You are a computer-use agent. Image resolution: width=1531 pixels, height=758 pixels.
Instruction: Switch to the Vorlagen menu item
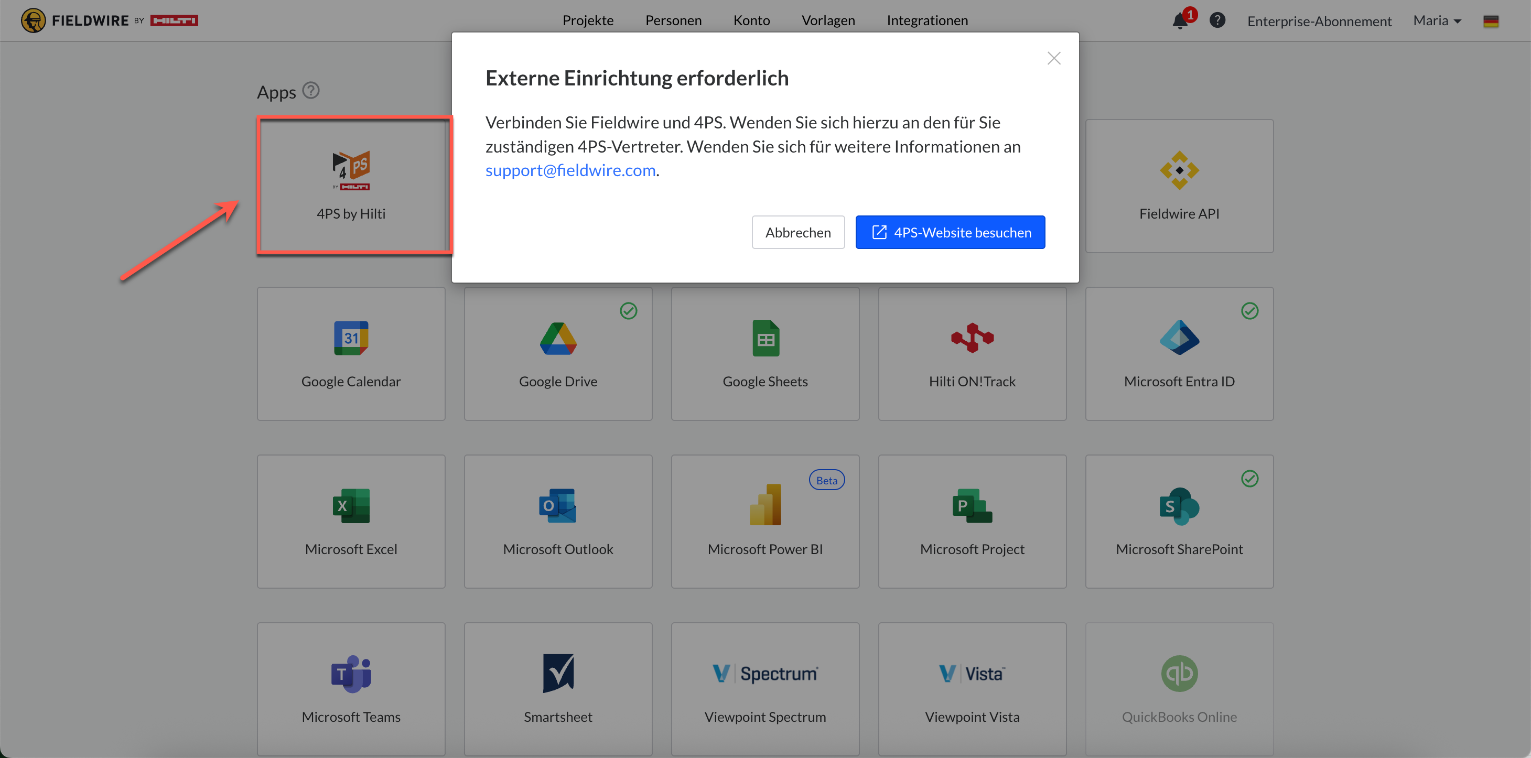[x=828, y=21]
